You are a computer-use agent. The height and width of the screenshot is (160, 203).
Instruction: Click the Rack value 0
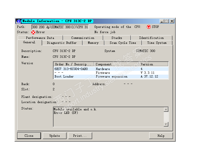pyautogui.click(x=54, y=84)
